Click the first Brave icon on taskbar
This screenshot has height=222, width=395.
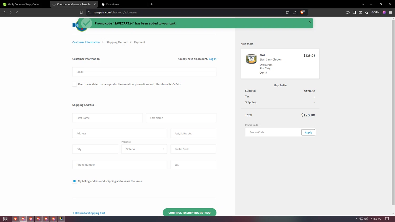(16, 219)
